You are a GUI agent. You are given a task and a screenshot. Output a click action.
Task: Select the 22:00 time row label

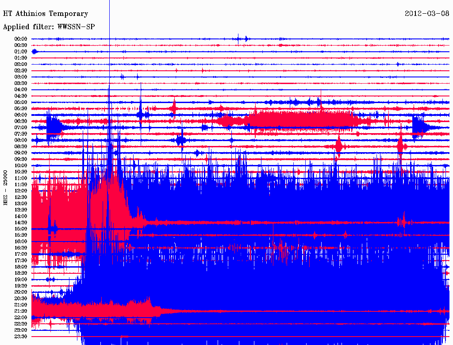click(21, 318)
